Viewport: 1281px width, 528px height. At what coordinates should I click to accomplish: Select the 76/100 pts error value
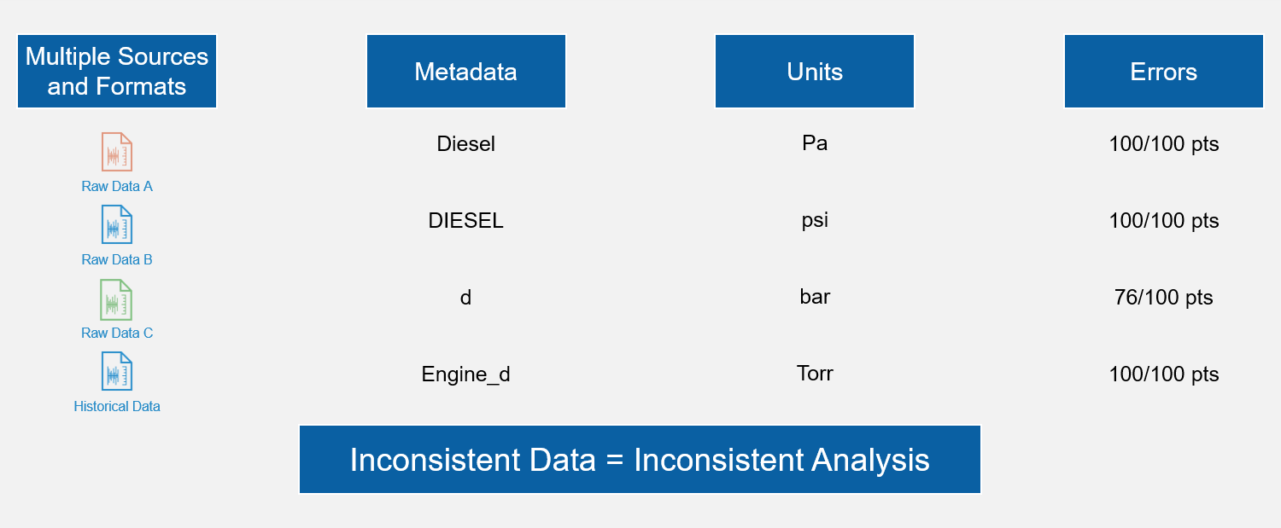tap(1163, 298)
